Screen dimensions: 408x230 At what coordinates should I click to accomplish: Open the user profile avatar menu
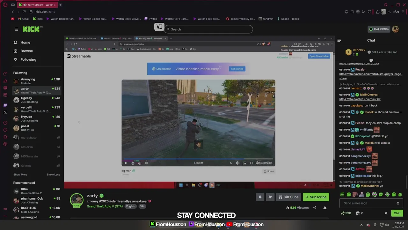tap(395, 29)
